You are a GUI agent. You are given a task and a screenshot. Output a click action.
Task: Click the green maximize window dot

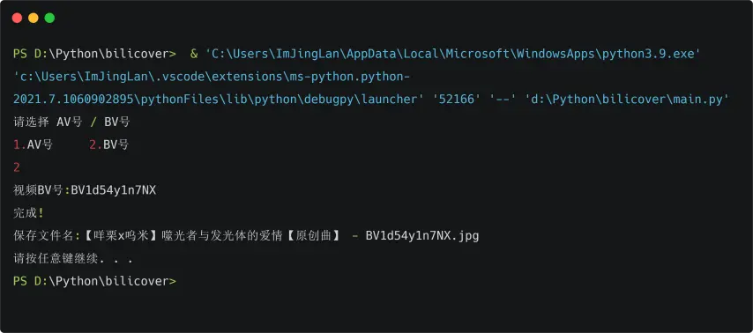(x=49, y=18)
